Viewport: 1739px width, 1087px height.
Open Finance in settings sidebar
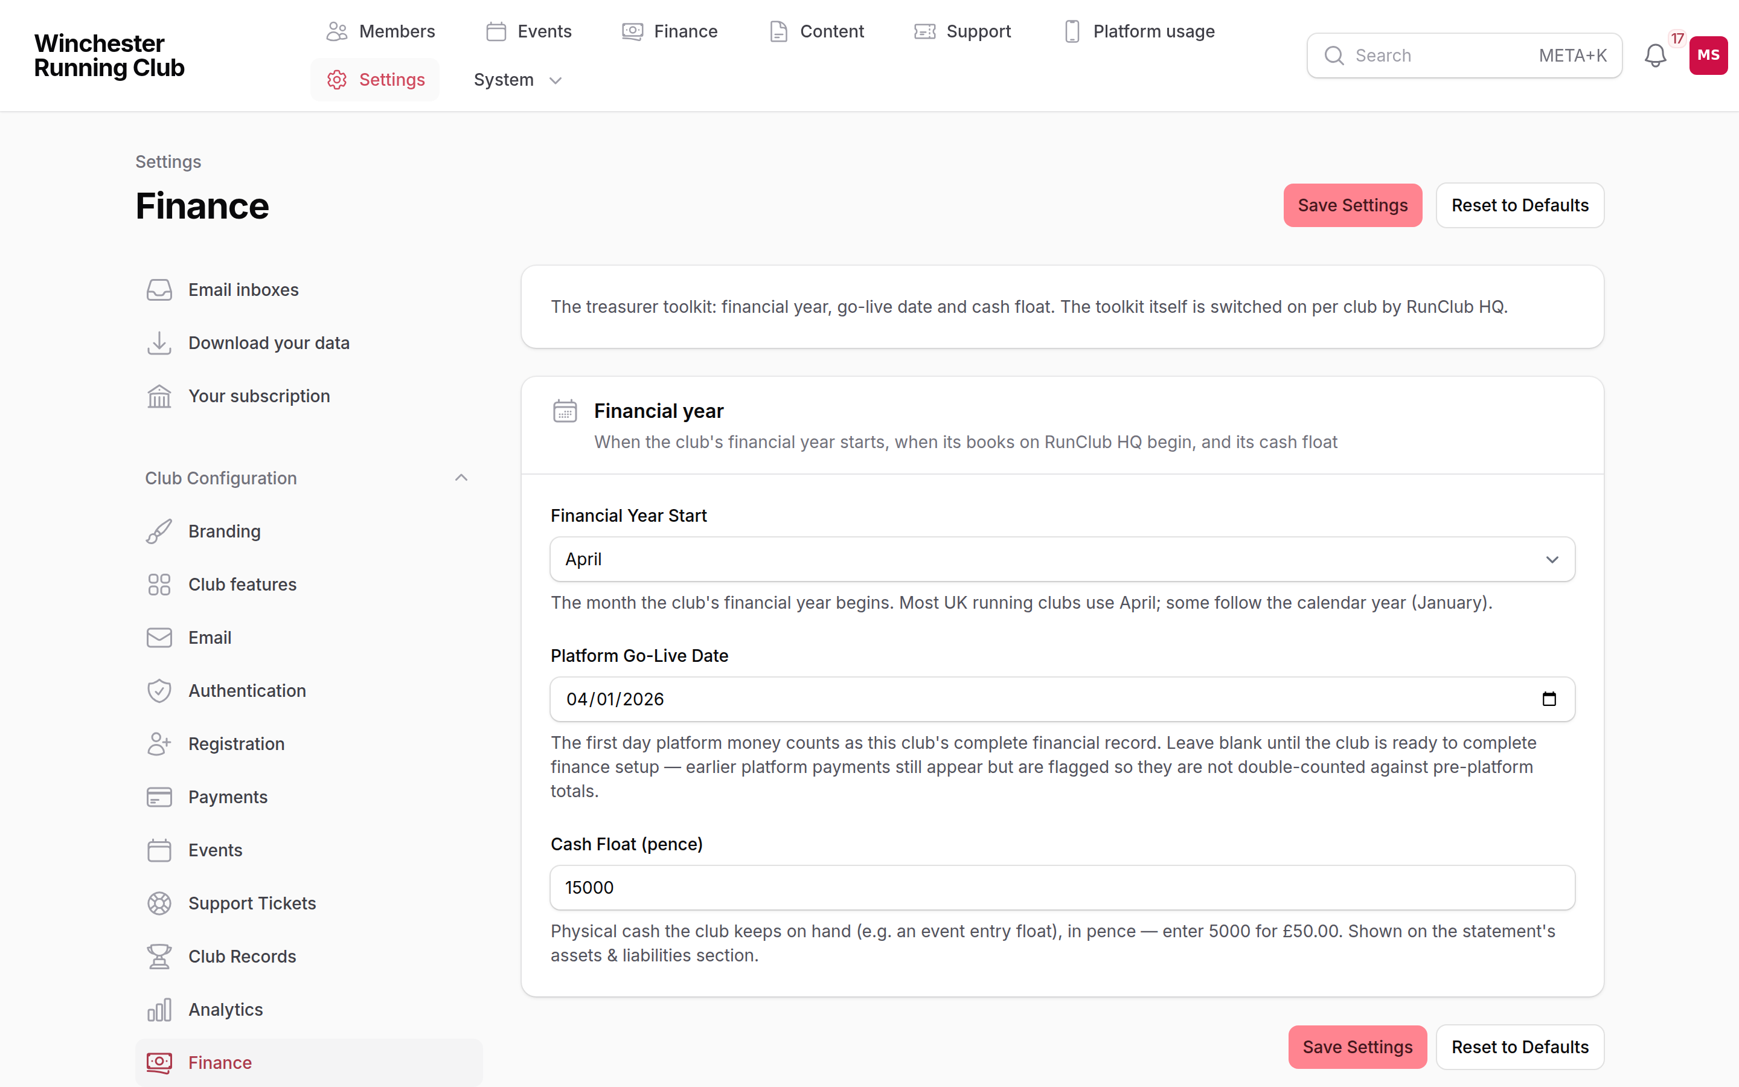click(x=309, y=1063)
